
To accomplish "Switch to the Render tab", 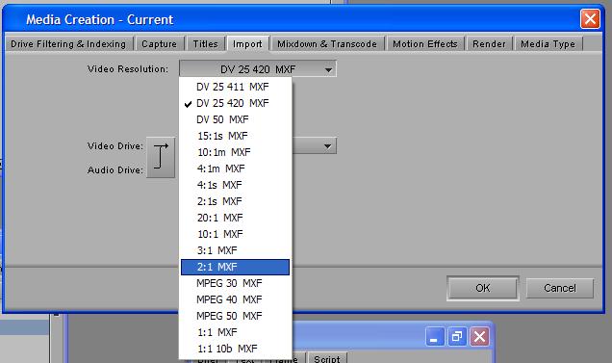I will [489, 43].
